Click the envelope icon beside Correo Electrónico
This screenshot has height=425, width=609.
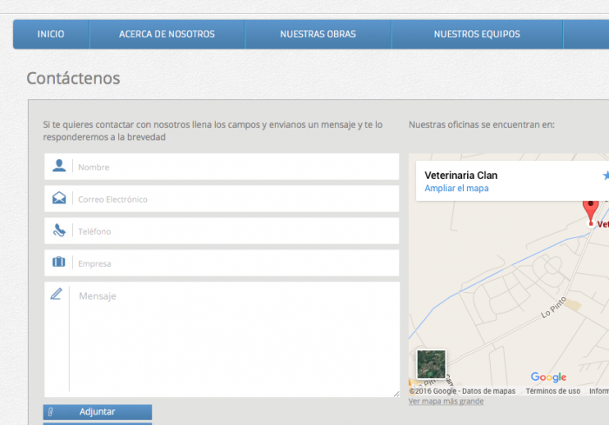(58, 198)
